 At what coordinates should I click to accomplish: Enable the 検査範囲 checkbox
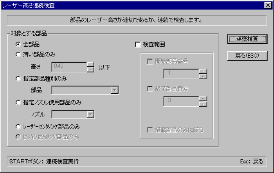coord(138,44)
